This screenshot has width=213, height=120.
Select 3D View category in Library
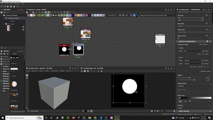5,81
